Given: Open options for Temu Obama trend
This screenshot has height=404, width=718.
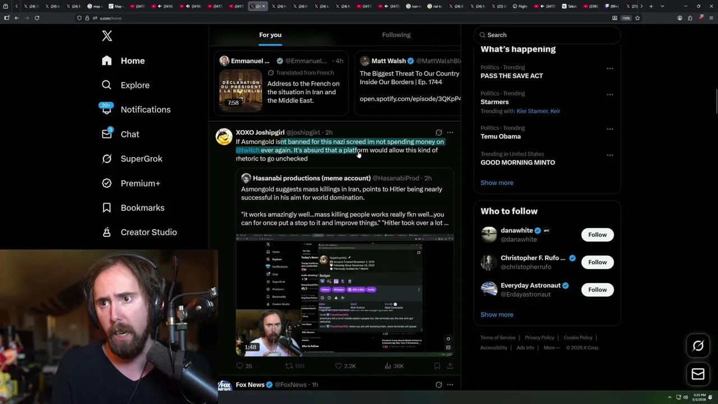Looking at the screenshot, I should pos(610,129).
